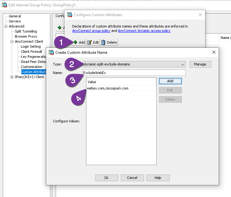Close the Configure Custom Attributes dialog

(x=200, y=15)
